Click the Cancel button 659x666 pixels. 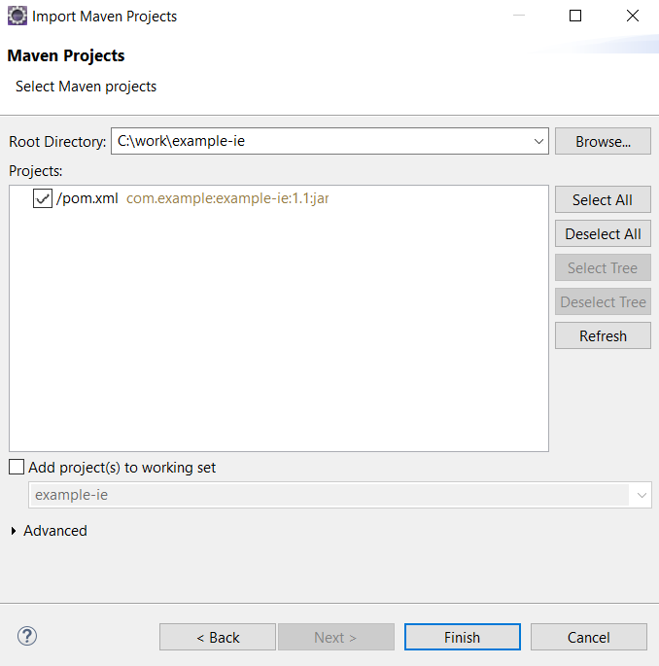point(588,637)
